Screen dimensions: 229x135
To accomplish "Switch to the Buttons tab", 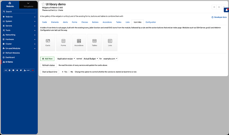I will tap(95, 22).
